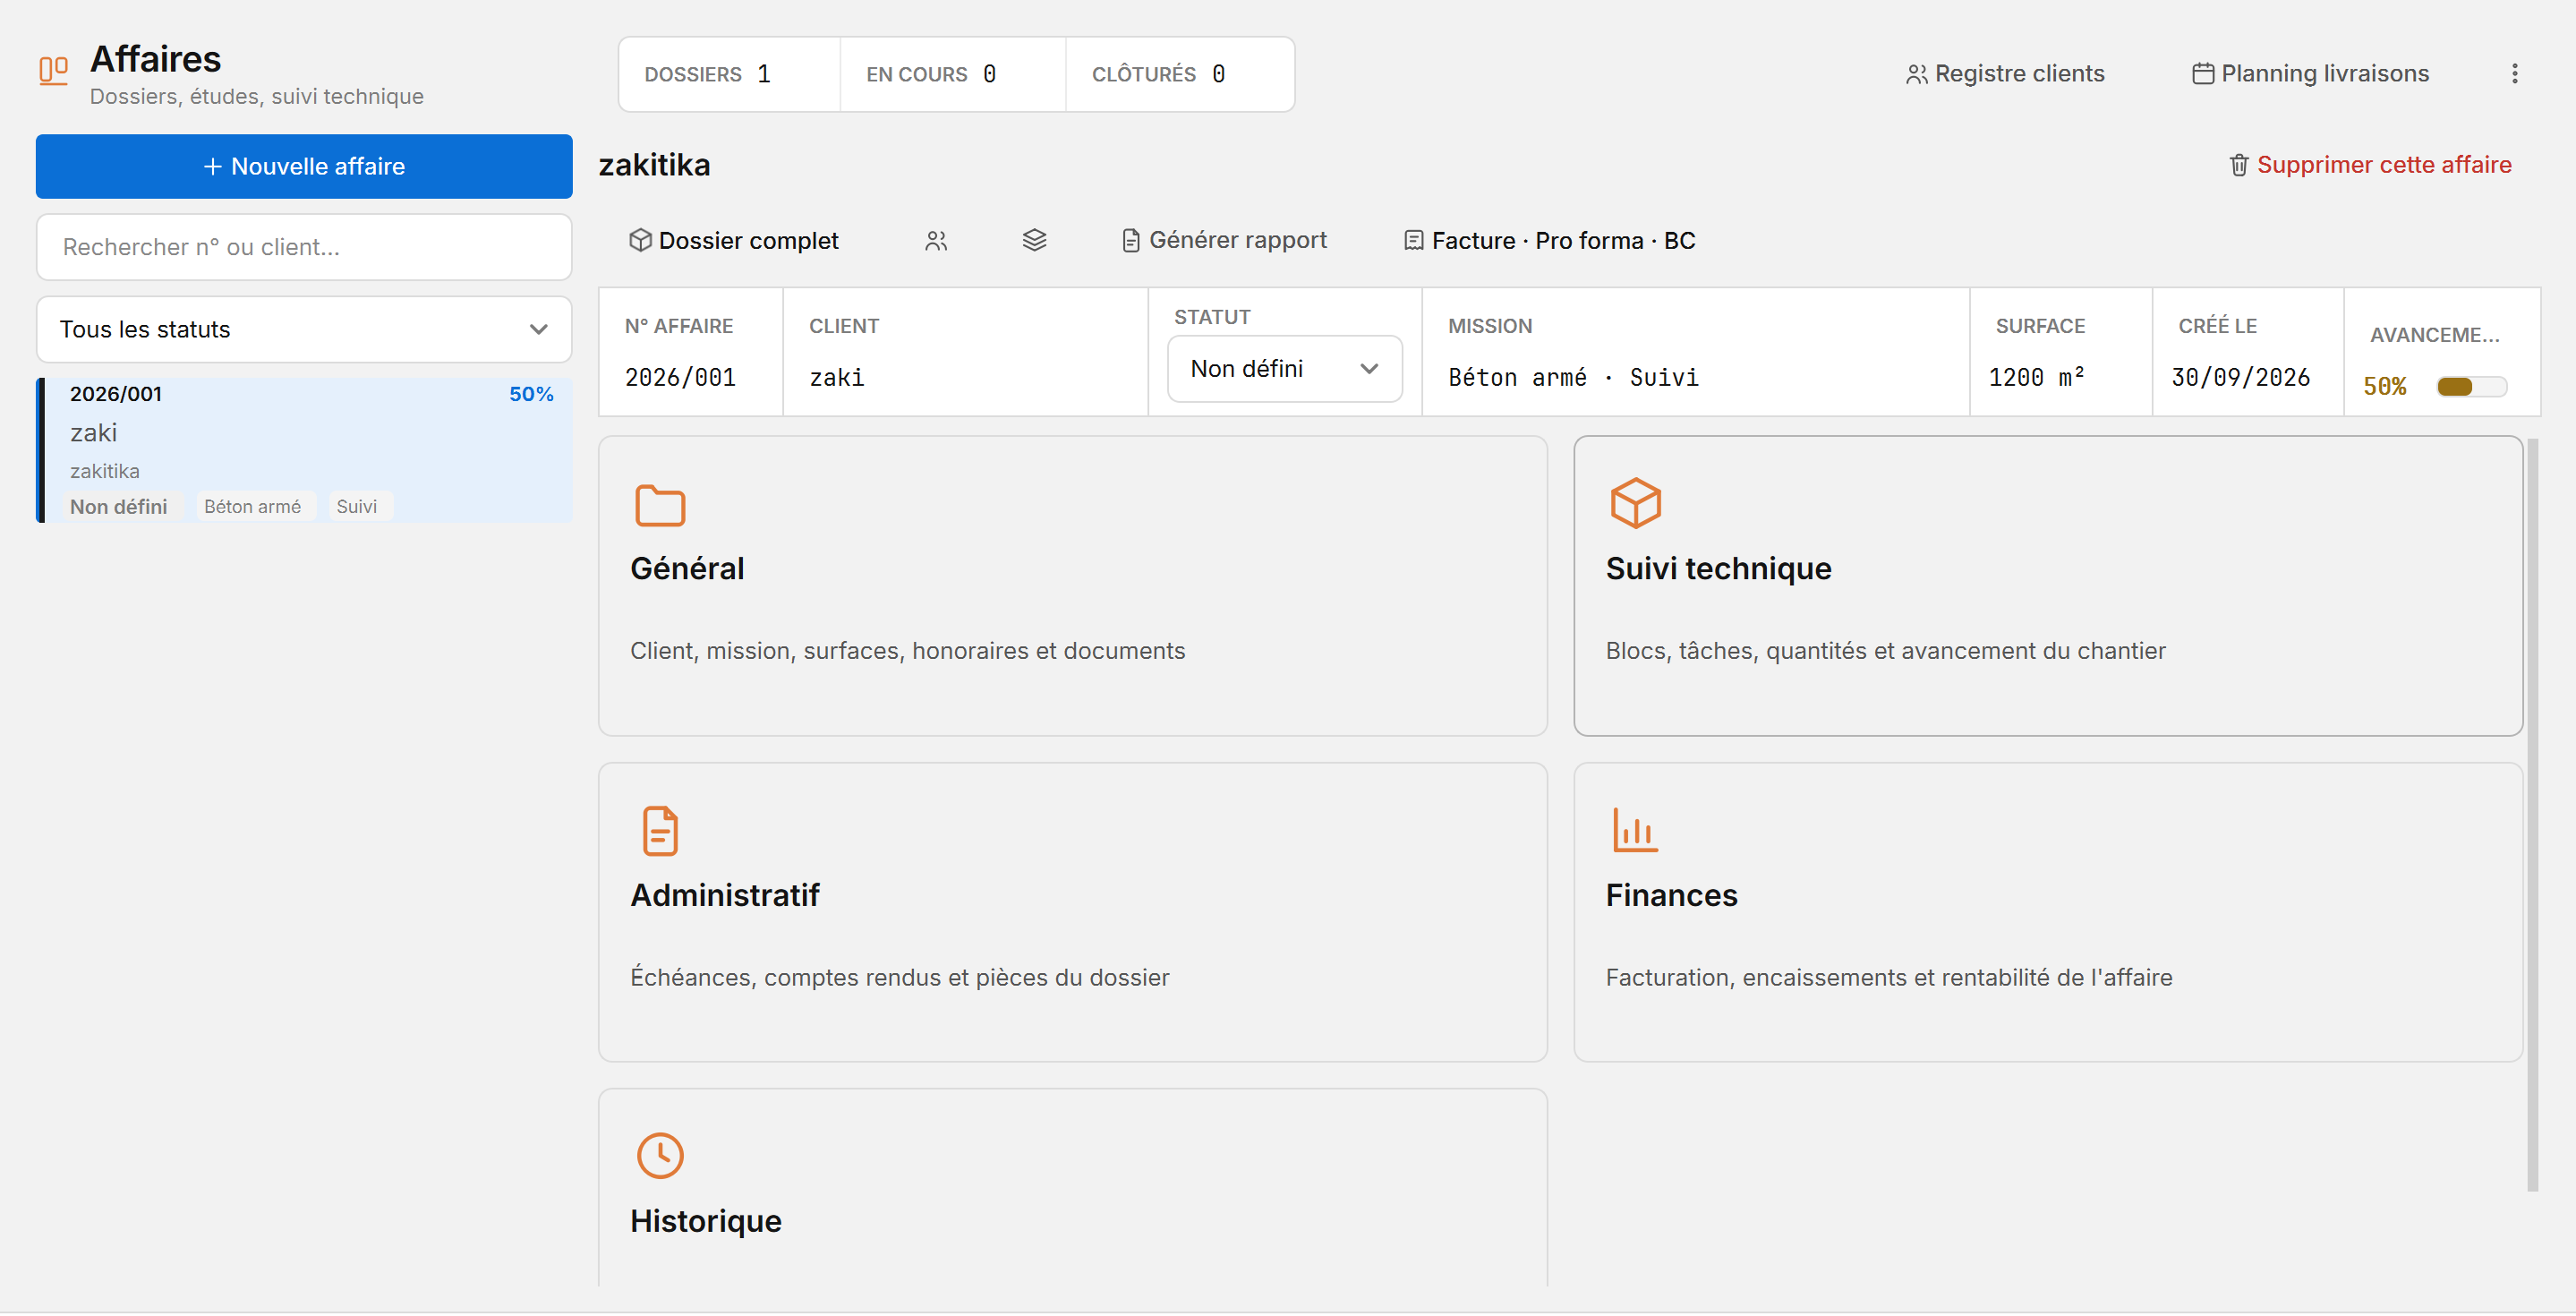Click Générer rapport
2576x1316 pixels.
click(1224, 240)
